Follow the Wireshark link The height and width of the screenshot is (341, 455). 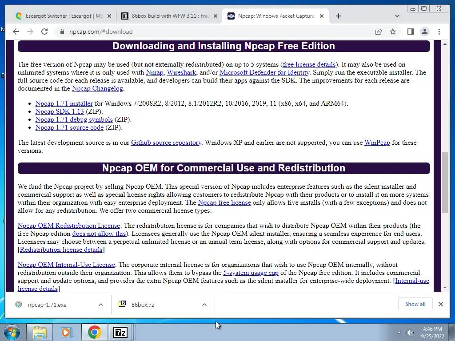coord(181,72)
